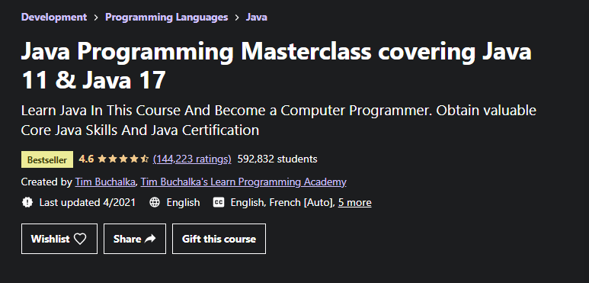Add course to Wishlist
This screenshot has width=589, height=283.
59,239
